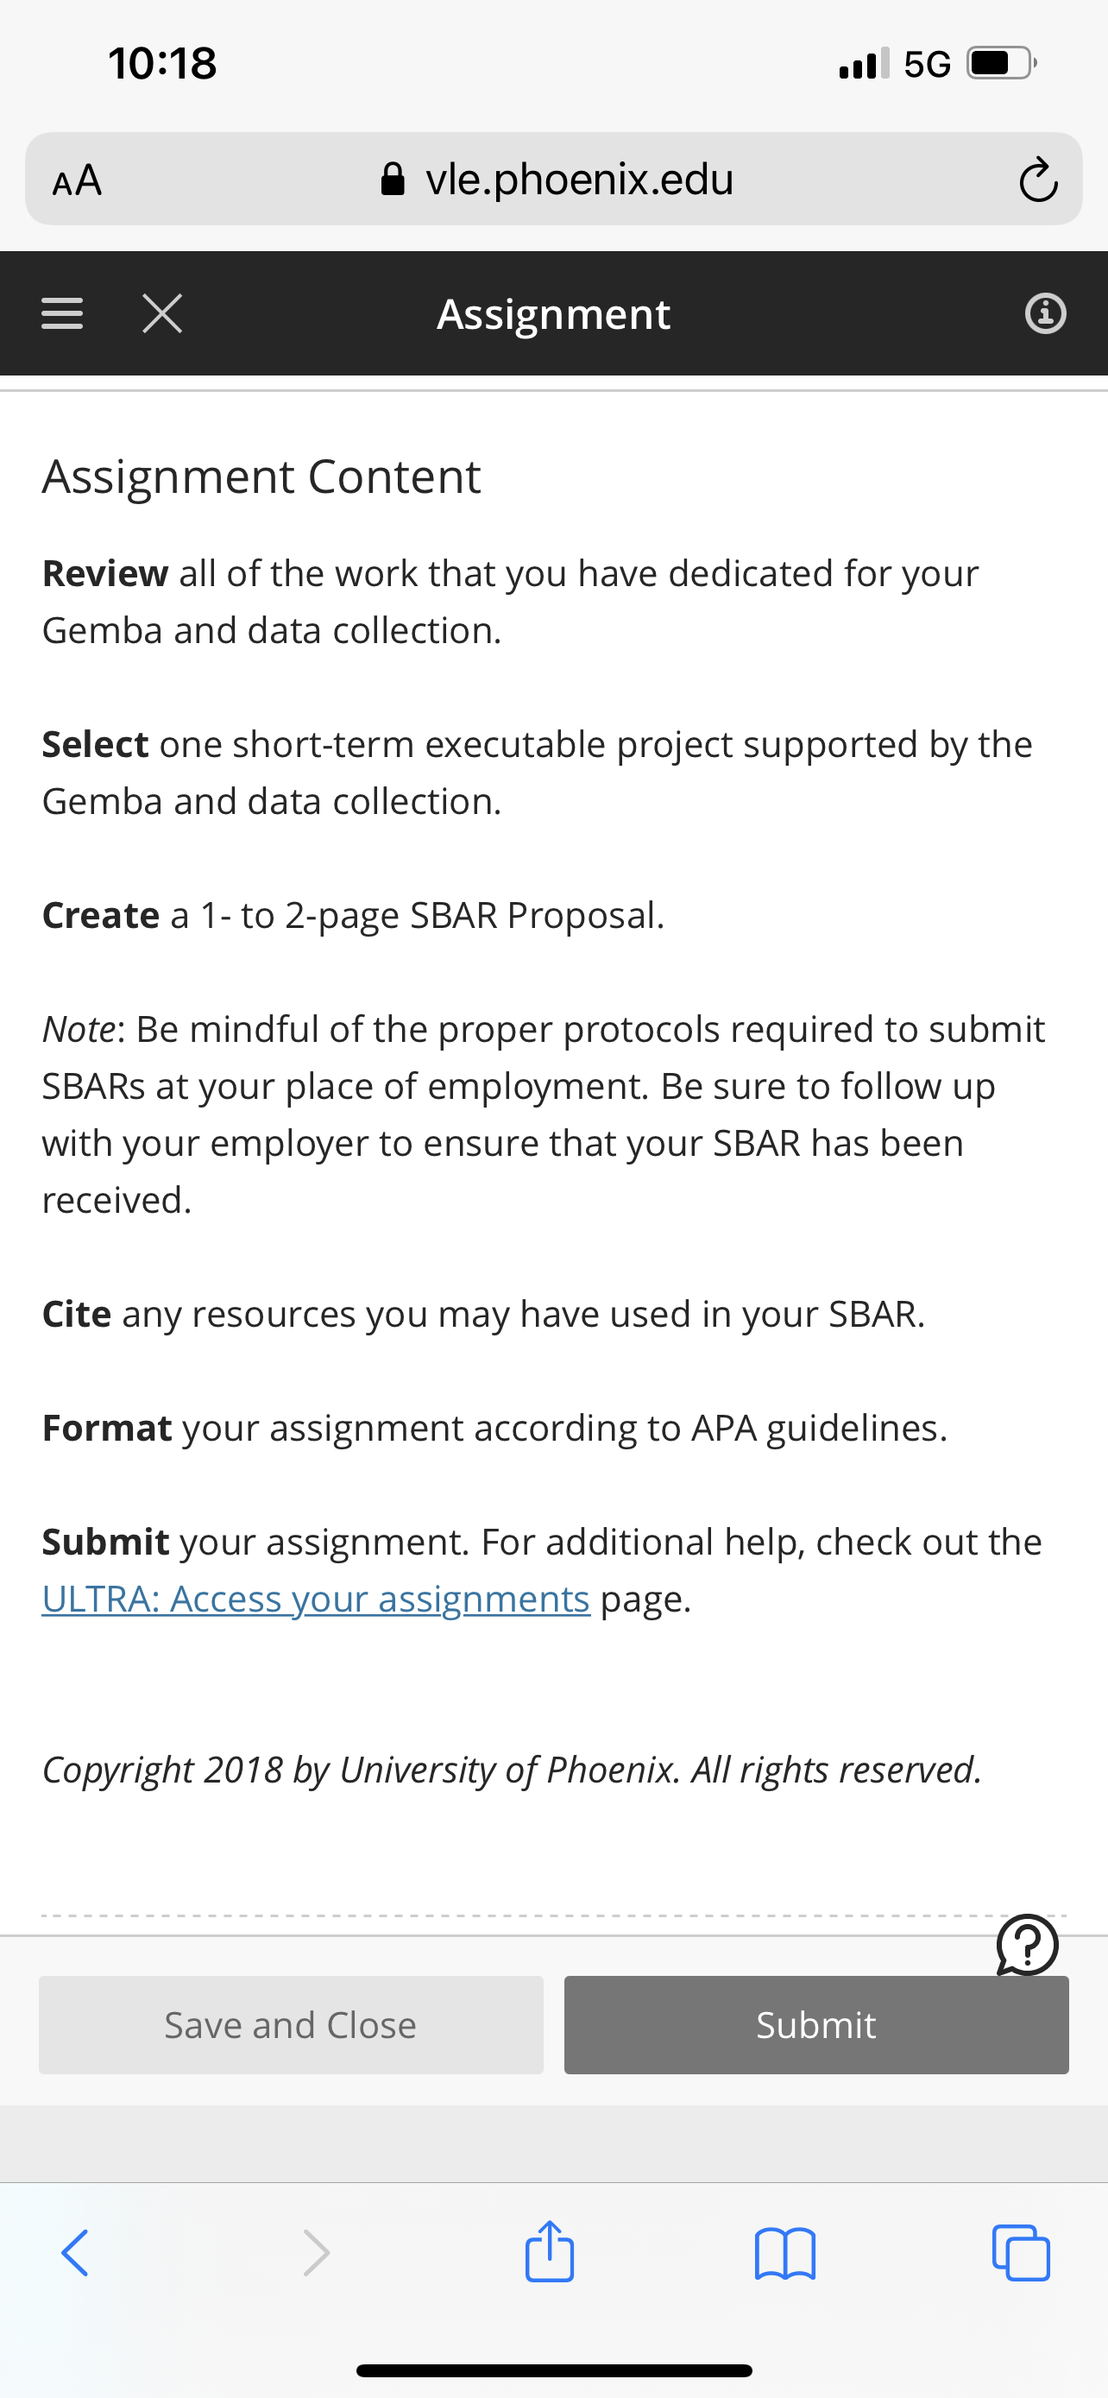Tap the Assignment Content heading
This screenshot has width=1108, height=2398.
click(261, 476)
